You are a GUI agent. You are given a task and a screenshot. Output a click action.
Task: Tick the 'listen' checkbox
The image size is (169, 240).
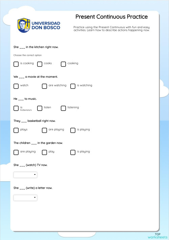point(40,108)
